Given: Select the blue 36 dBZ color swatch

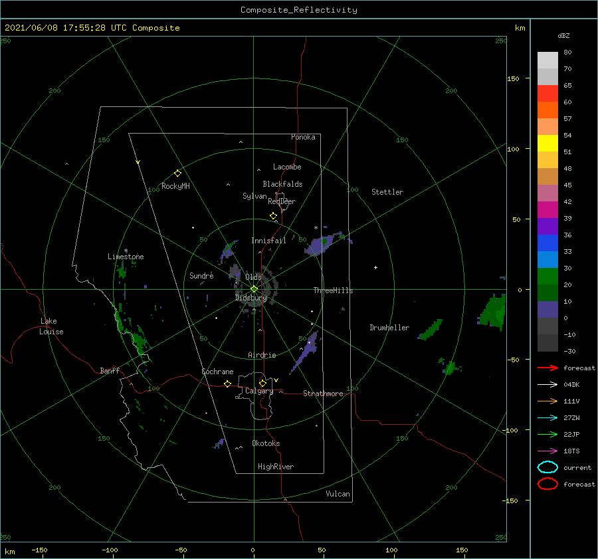Looking at the screenshot, I should (x=548, y=243).
